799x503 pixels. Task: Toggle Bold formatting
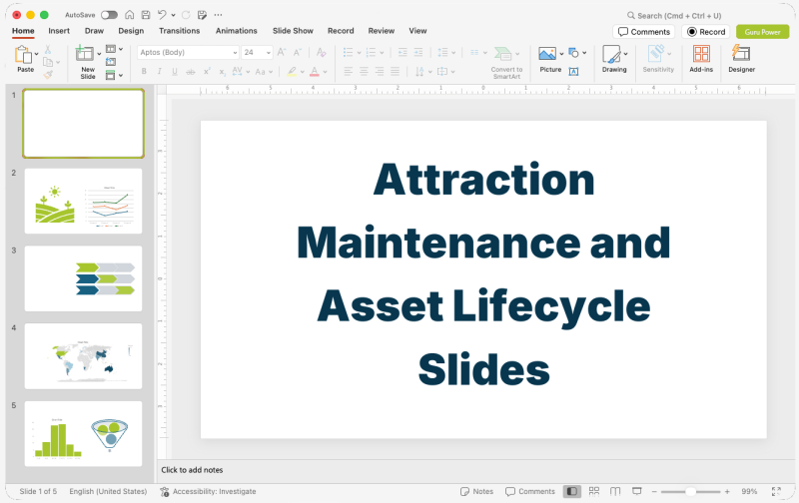pyautogui.click(x=144, y=72)
